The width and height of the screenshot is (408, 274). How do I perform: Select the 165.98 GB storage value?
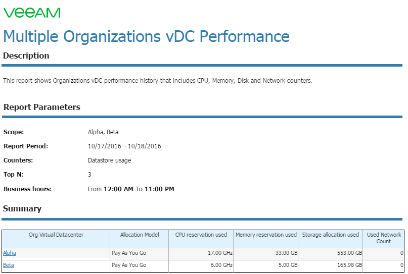[x=349, y=265]
